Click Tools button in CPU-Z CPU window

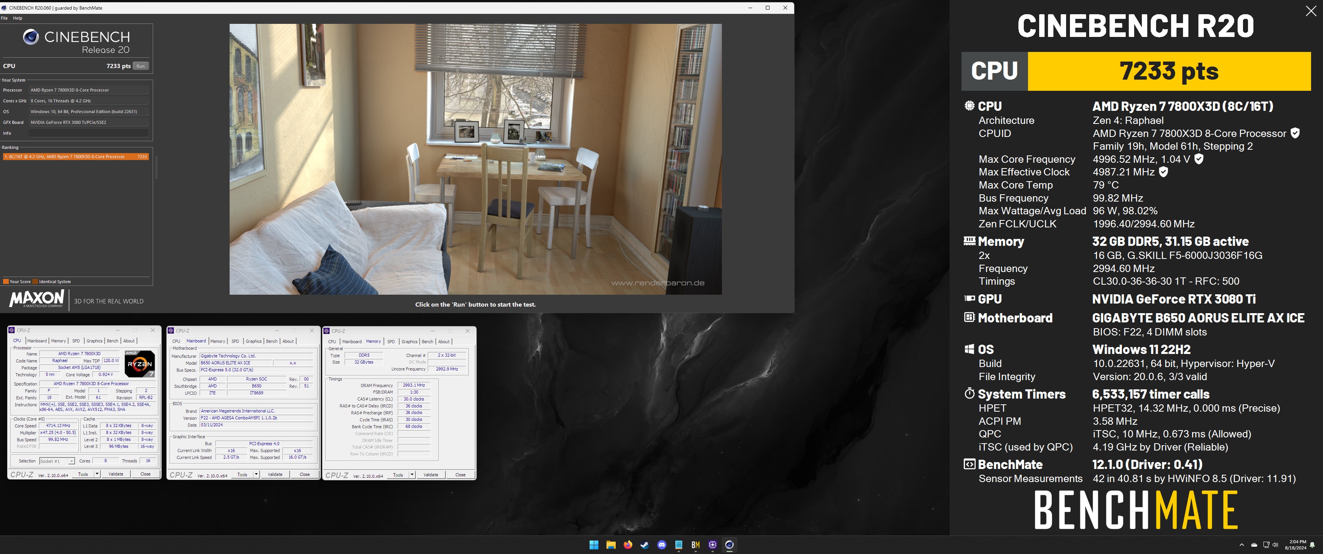[83, 474]
